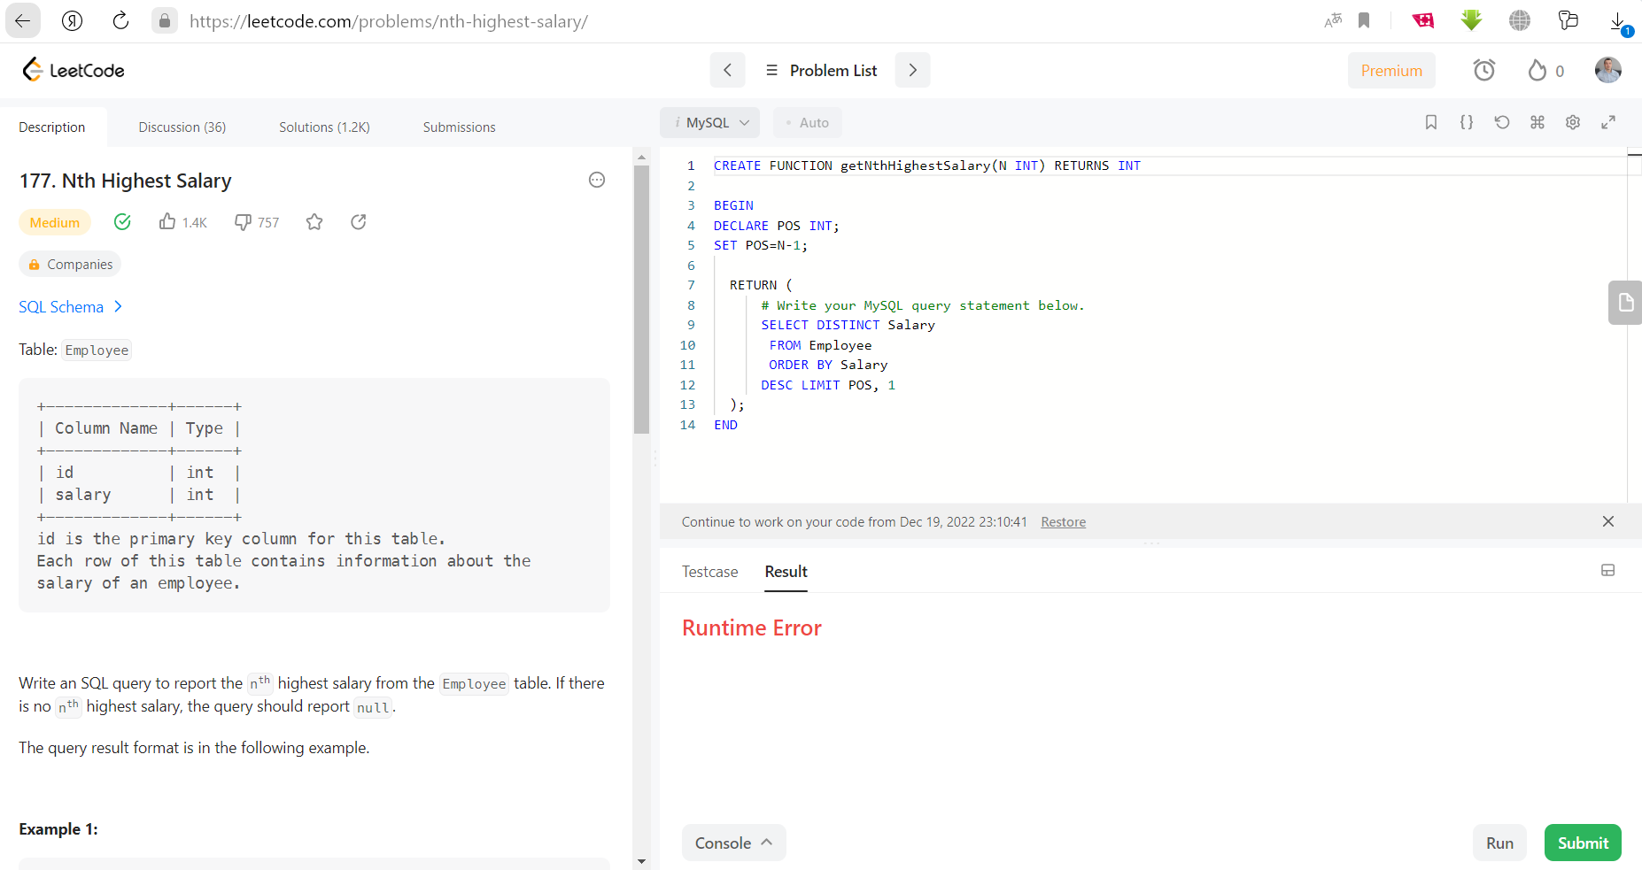Viewport: 1642px width, 870px height.
Task: Submit the solution
Action: (1583, 843)
